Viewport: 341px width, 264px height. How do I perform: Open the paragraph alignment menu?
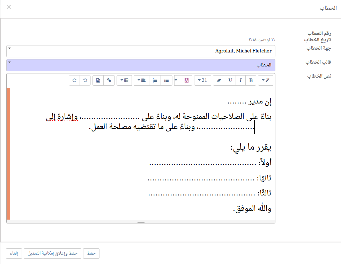[141, 80]
